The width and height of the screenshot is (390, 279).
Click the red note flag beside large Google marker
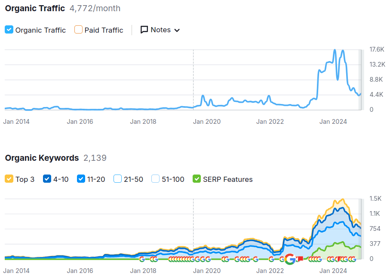[x=300, y=258]
